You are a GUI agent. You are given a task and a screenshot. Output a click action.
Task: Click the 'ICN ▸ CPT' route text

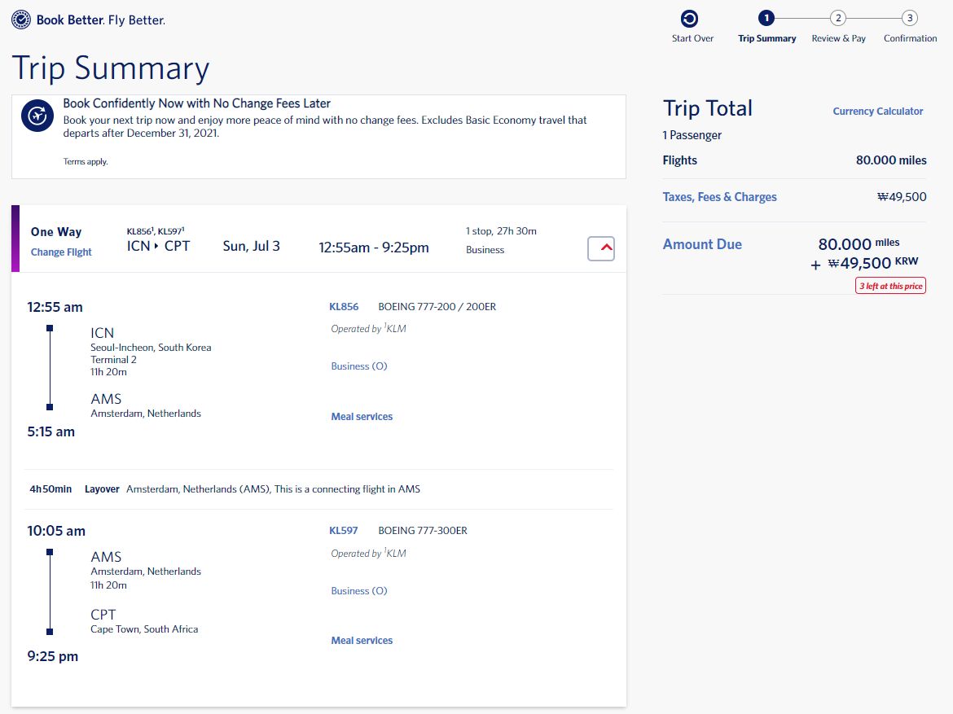click(x=159, y=246)
